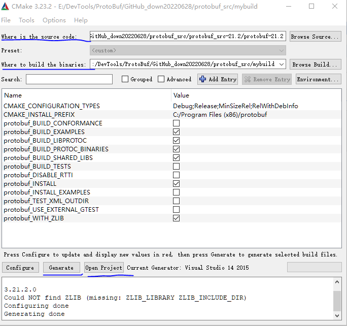Click the 'Could NOT find ZLIB' log line

(x=125, y=298)
